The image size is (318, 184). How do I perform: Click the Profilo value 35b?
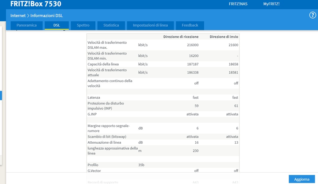[x=141, y=165]
